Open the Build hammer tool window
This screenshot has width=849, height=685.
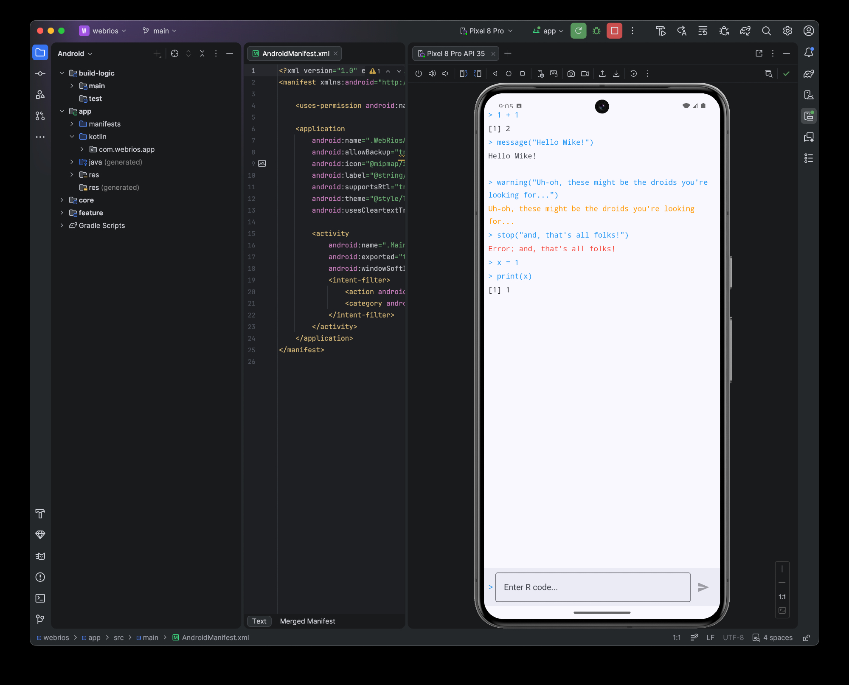40,514
